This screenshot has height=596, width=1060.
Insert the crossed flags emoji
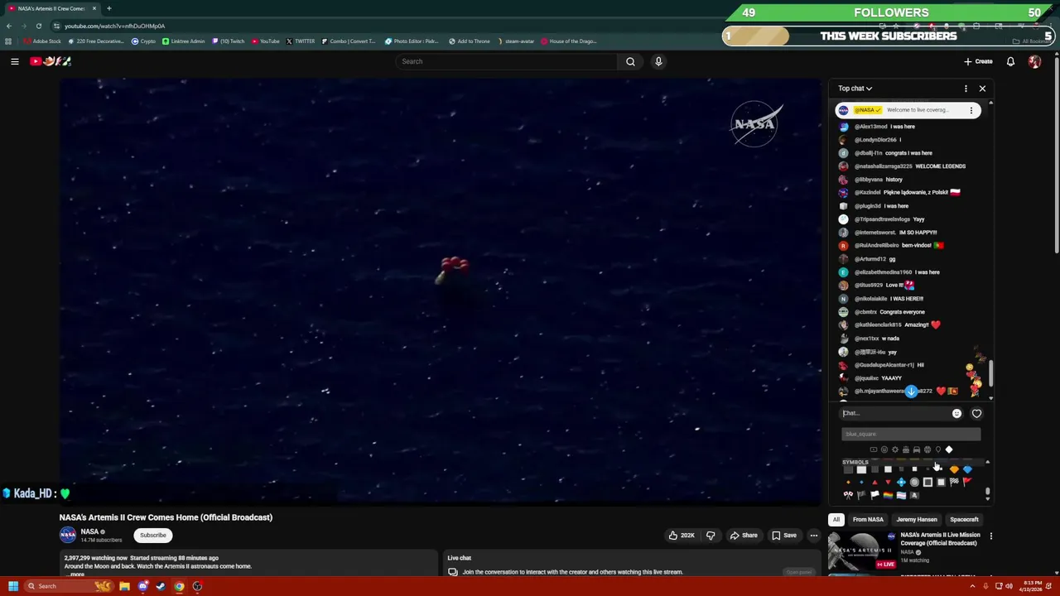[848, 495]
